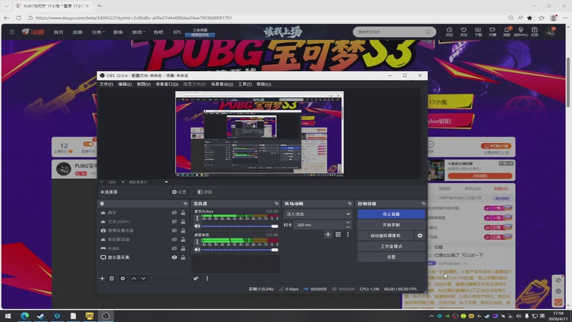The height and width of the screenshot is (322, 572).
Task: Pop out the controls dock icon
Action: (x=423, y=203)
